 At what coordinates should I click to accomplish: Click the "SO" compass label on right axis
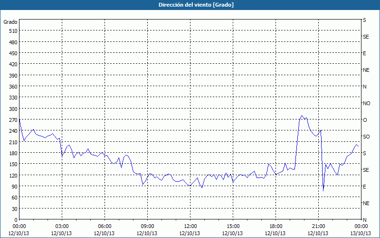[366, 137]
